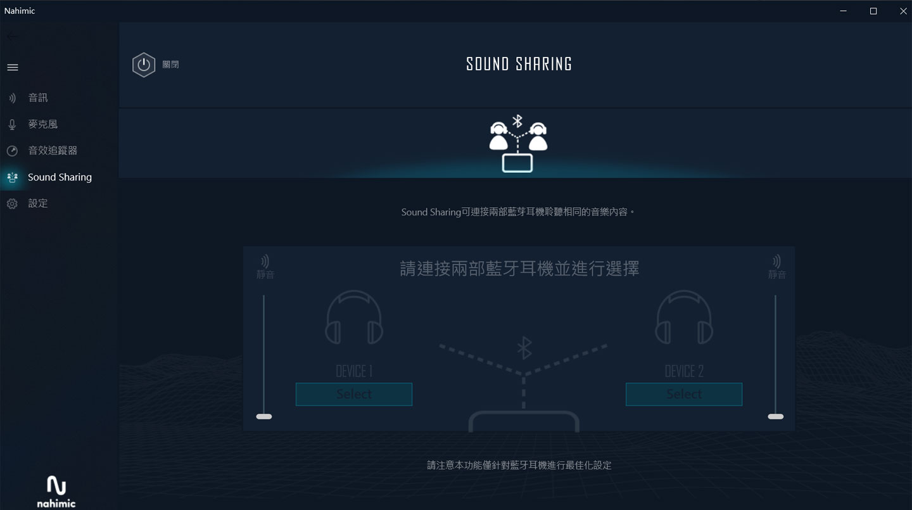912x510 pixels.
Task: Click the two-listeners sharing banner graphic
Action: pos(518,144)
